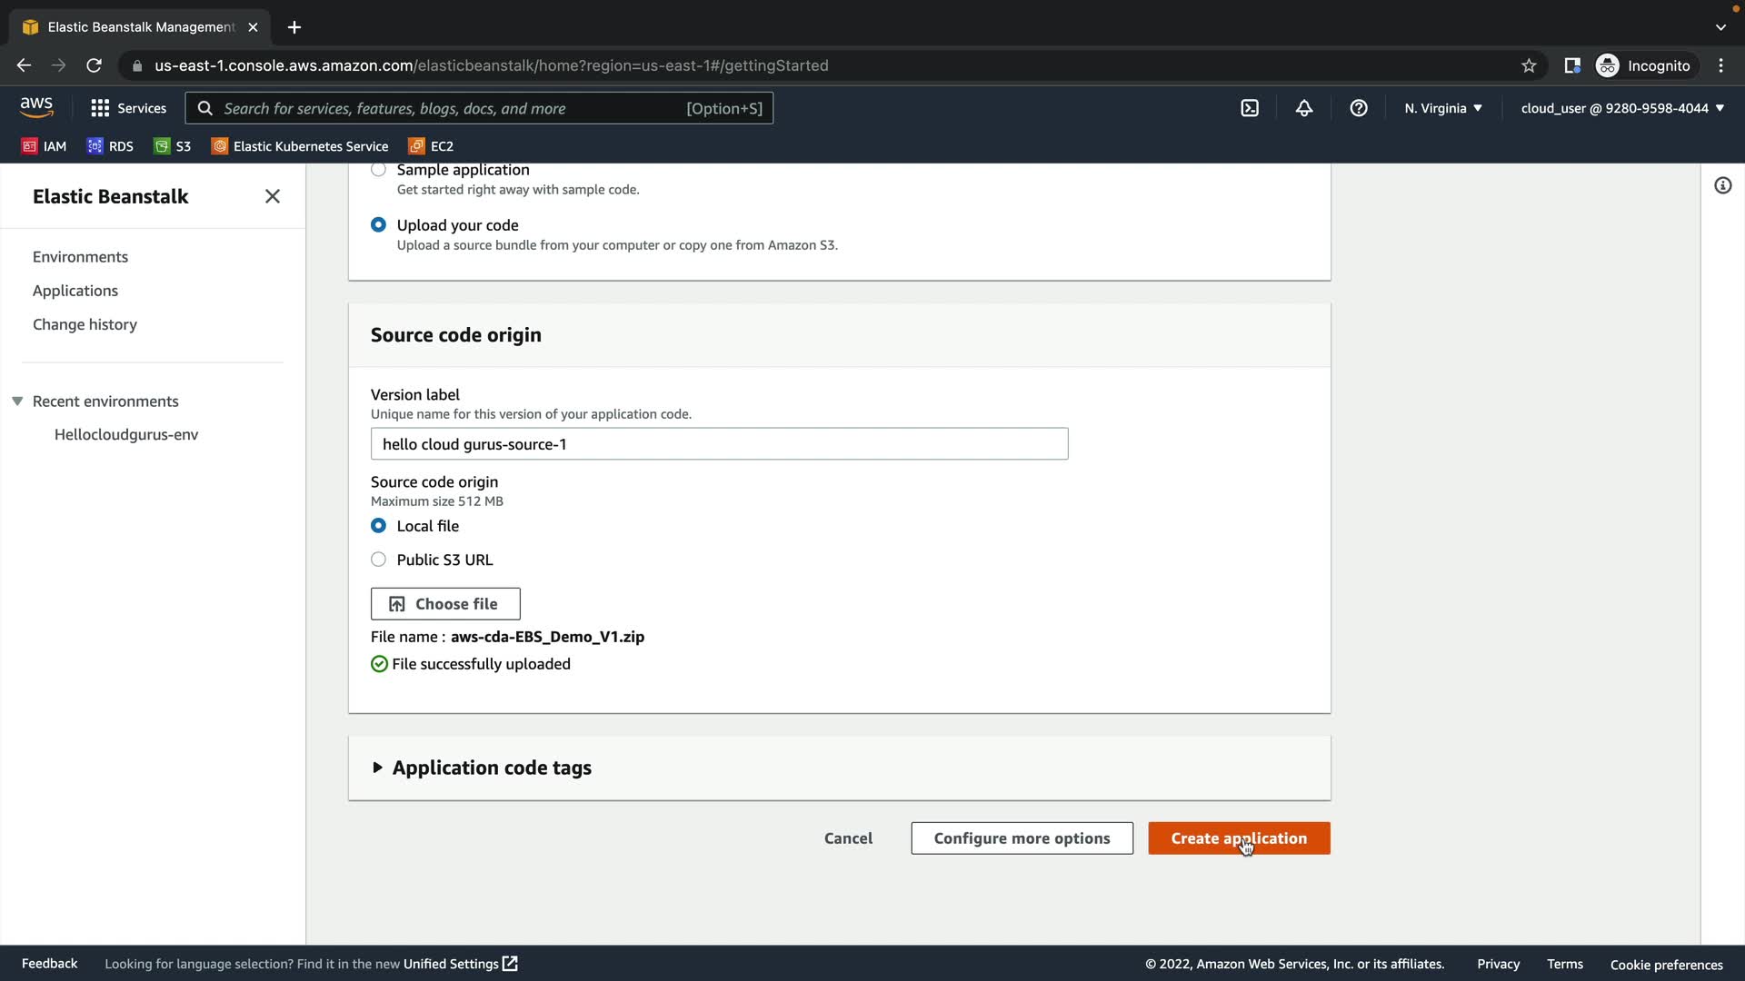Open the notifications bell

[1304, 108]
